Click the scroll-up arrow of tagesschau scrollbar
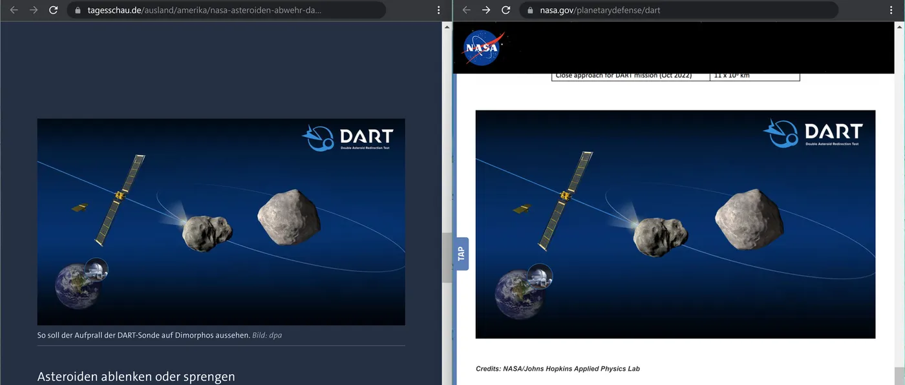The height and width of the screenshot is (385, 905). coord(447,26)
